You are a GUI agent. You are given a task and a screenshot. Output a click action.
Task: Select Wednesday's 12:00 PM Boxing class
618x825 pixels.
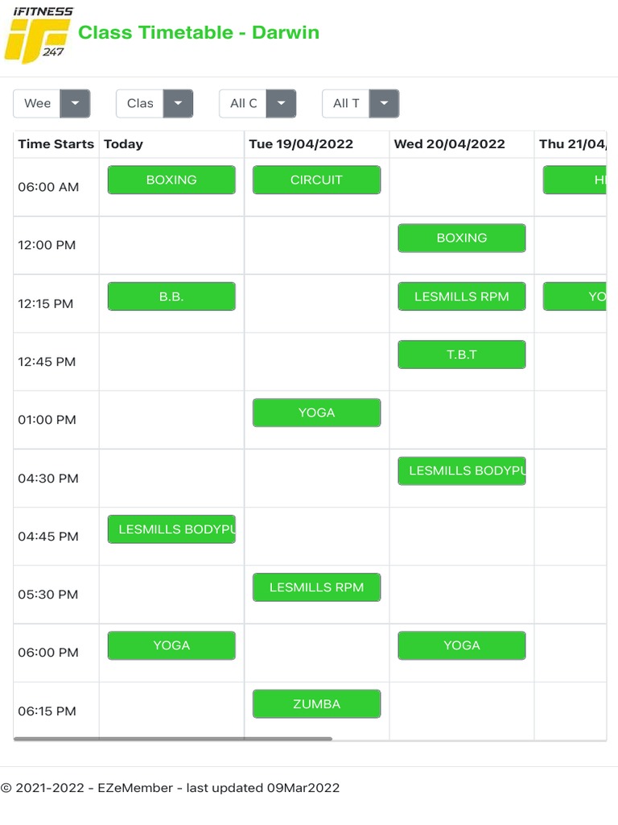point(461,238)
